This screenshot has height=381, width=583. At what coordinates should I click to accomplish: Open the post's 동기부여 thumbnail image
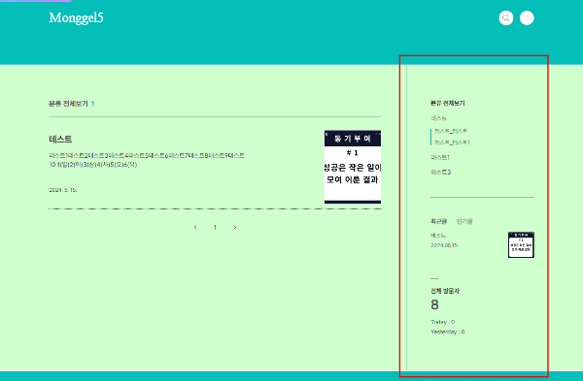click(x=353, y=167)
